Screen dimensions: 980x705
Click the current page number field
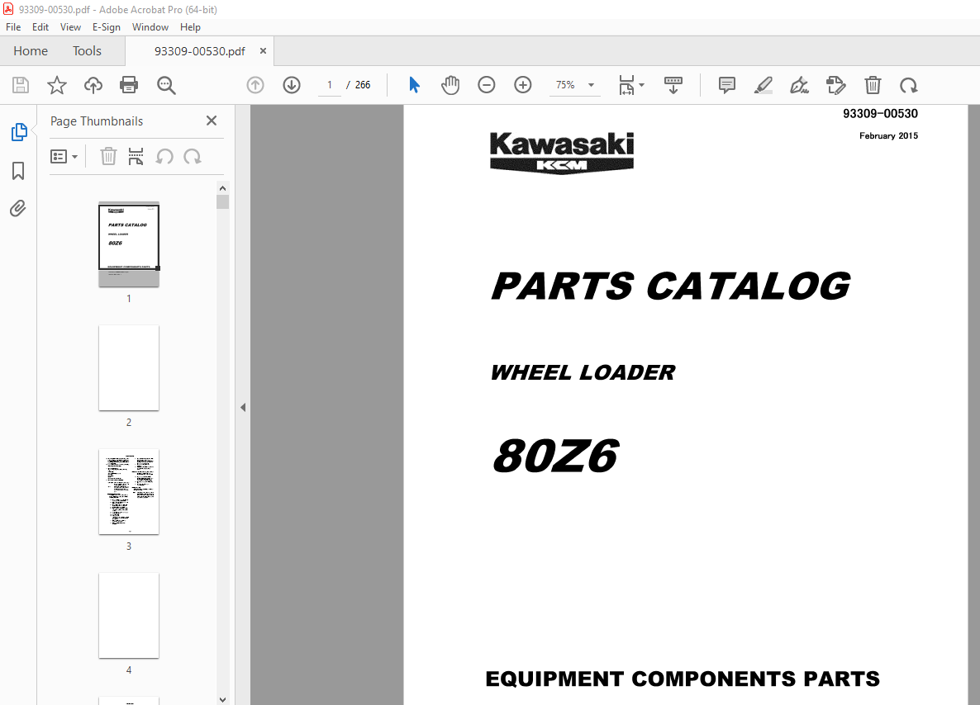click(330, 85)
